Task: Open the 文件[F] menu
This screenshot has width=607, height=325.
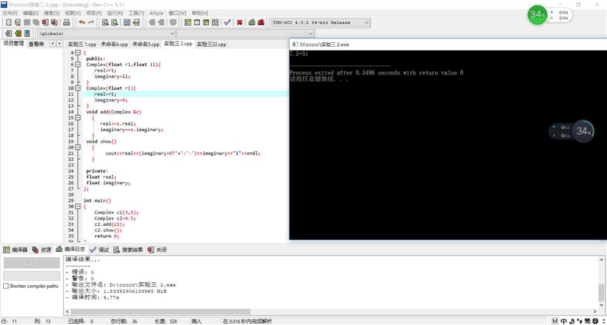Action: [9, 13]
